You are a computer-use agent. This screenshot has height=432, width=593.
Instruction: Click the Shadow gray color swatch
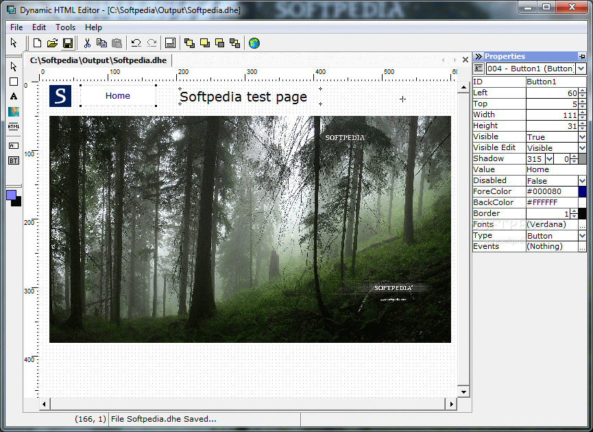tap(582, 158)
